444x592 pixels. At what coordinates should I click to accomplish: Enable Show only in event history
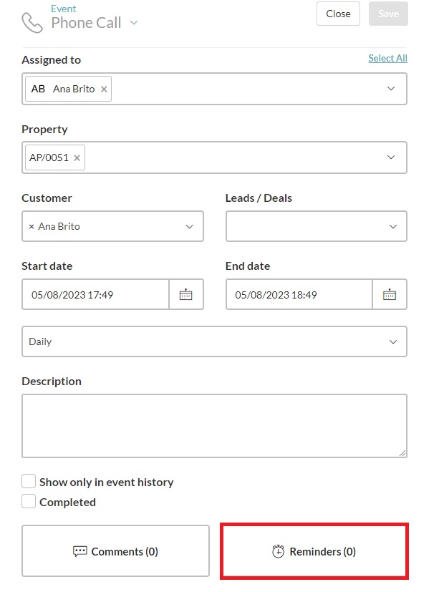pyautogui.click(x=29, y=482)
